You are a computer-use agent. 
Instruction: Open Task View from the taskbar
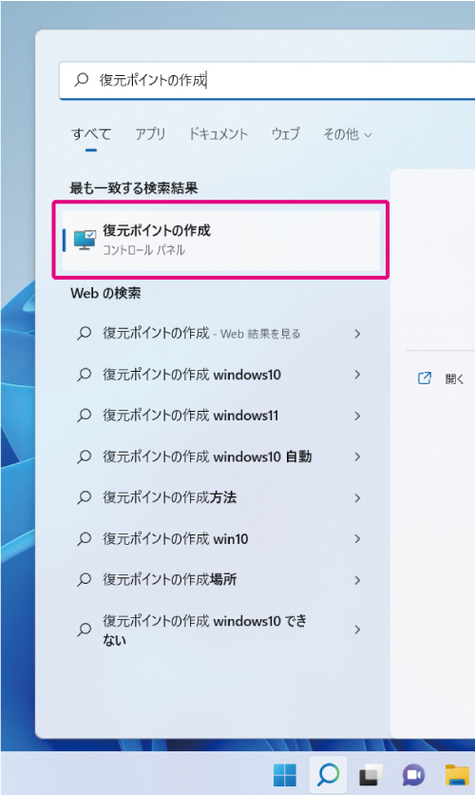tap(371, 775)
